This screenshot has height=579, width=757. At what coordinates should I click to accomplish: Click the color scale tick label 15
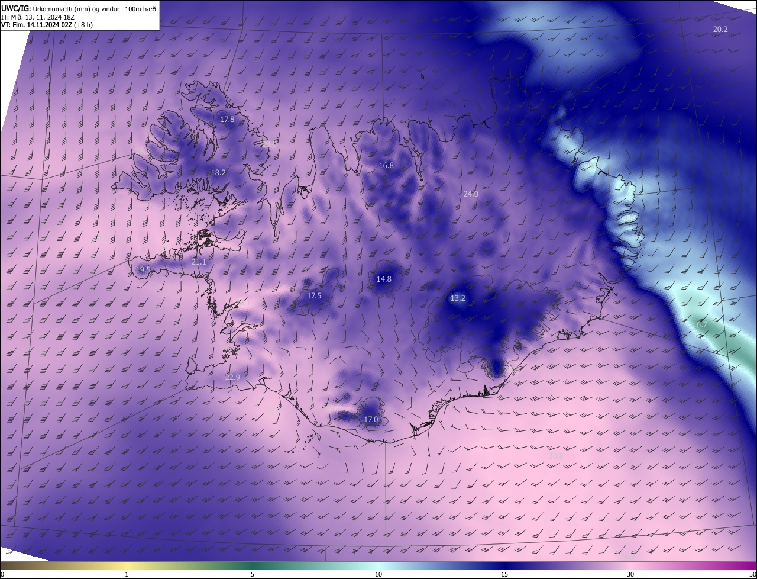pyautogui.click(x=504, y=574)
